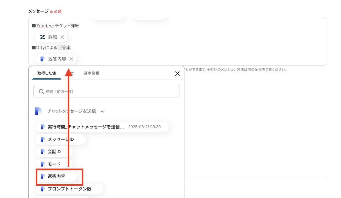This screenshot has width=341, height=198.
Task: Click the Dify icon on the 返答内容 chip
Action: pos(43,59)
